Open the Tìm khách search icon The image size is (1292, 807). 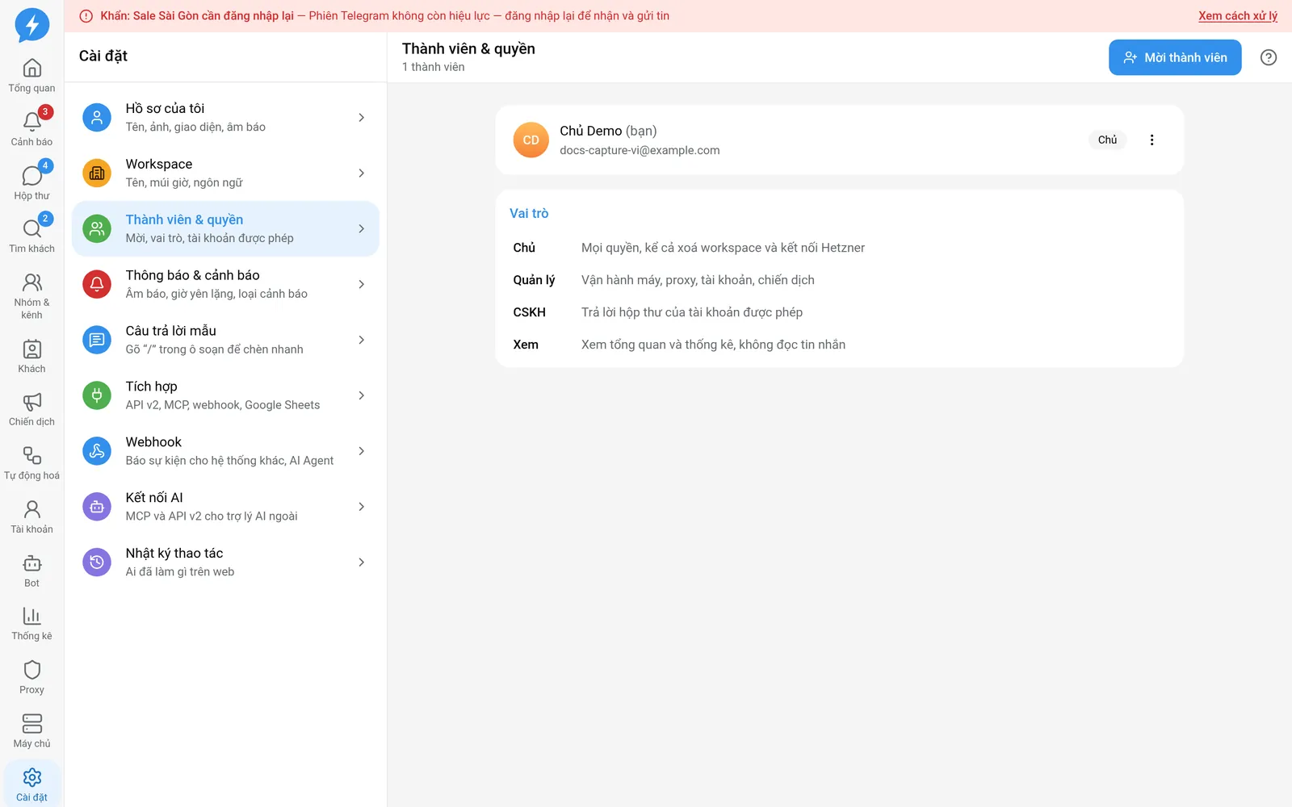click(x=32, y=228)
